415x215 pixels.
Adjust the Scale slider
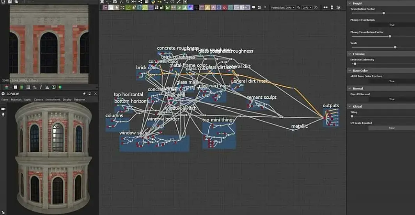[395, 47]
